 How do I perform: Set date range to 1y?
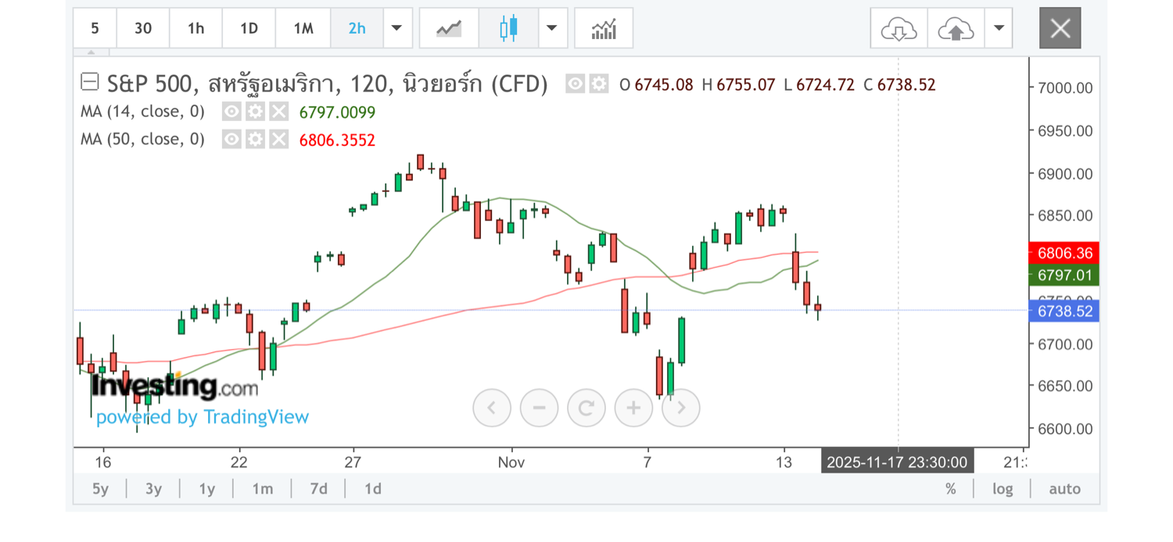point(206,489)
